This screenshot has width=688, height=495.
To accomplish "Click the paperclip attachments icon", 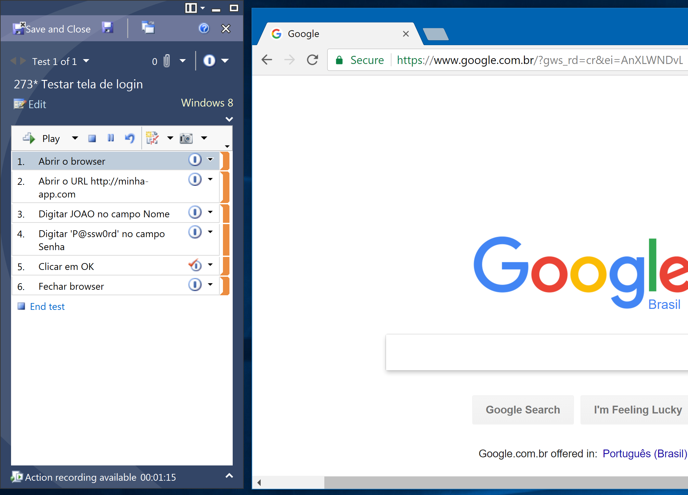I will click(x=166, y=61).
